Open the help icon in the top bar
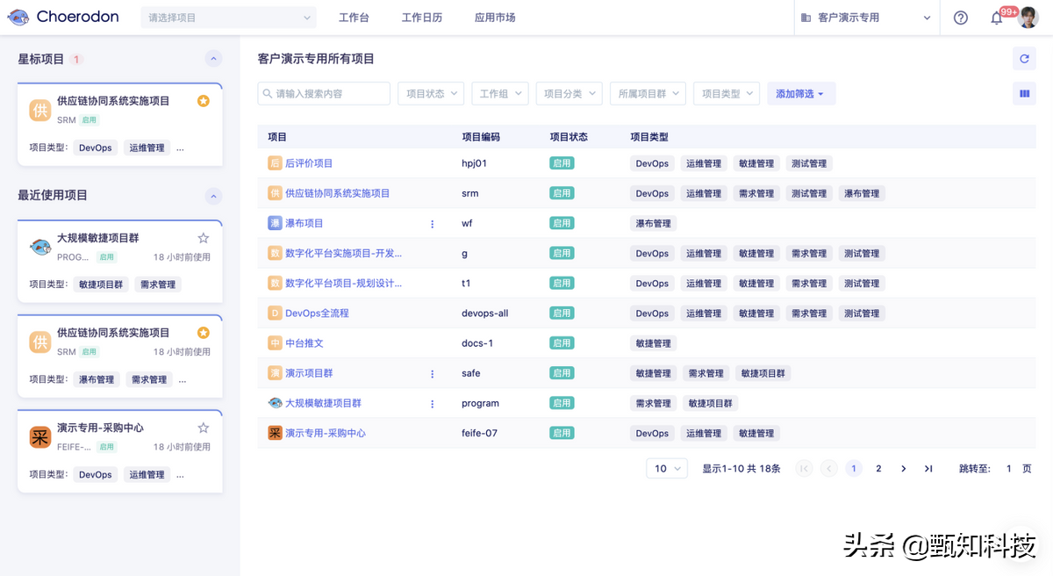 [x=960, y=17]
